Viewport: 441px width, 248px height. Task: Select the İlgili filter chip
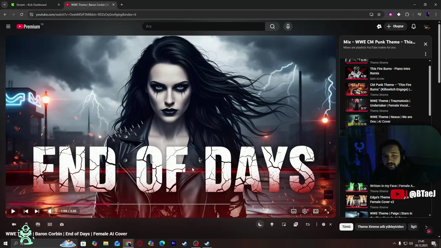[x=414, y=227]
